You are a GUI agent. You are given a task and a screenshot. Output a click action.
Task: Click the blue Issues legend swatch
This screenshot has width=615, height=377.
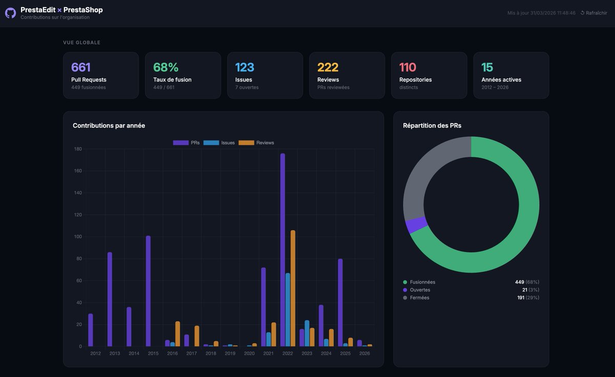pos(211,142)
